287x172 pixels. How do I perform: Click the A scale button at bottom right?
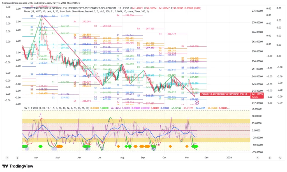[257, 157]
